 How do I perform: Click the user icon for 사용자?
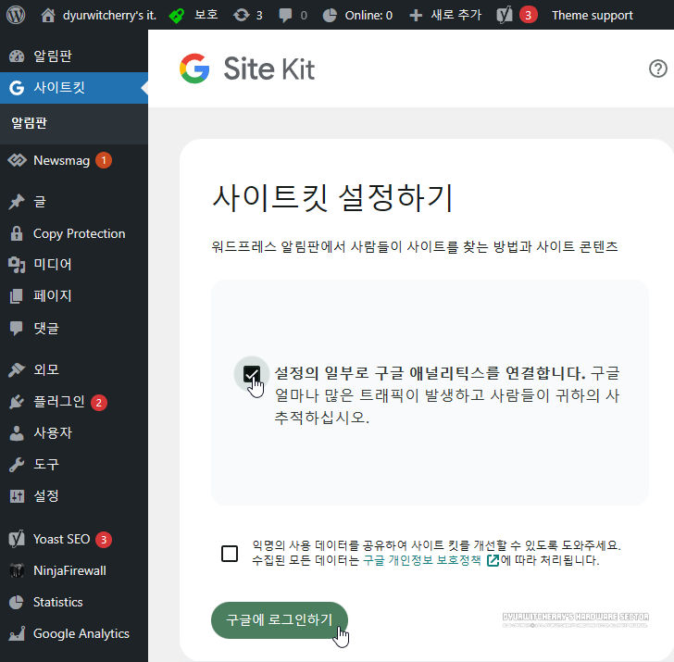[17, 433]
